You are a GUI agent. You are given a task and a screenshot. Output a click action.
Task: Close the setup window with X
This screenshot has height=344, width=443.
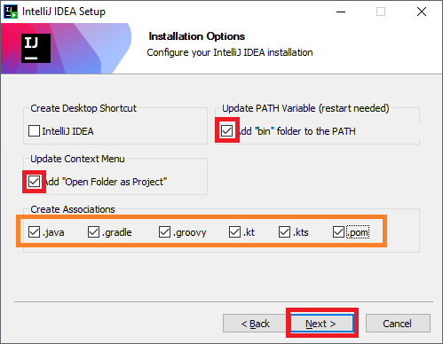pos(422,12)
